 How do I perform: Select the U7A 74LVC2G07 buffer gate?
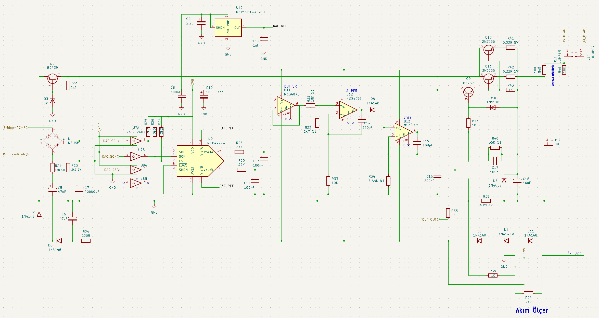(x=136, y=141)
